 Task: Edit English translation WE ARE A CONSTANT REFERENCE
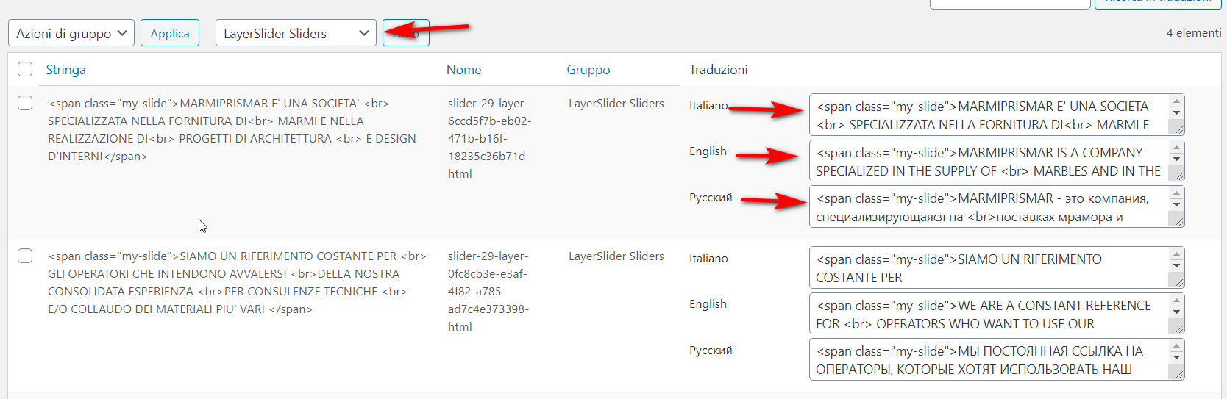pos(997,314)
